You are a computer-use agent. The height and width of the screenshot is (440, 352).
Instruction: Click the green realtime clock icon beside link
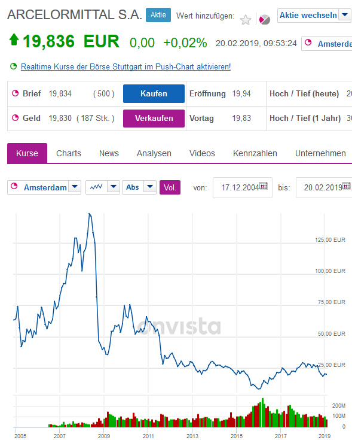click(13, 66)
